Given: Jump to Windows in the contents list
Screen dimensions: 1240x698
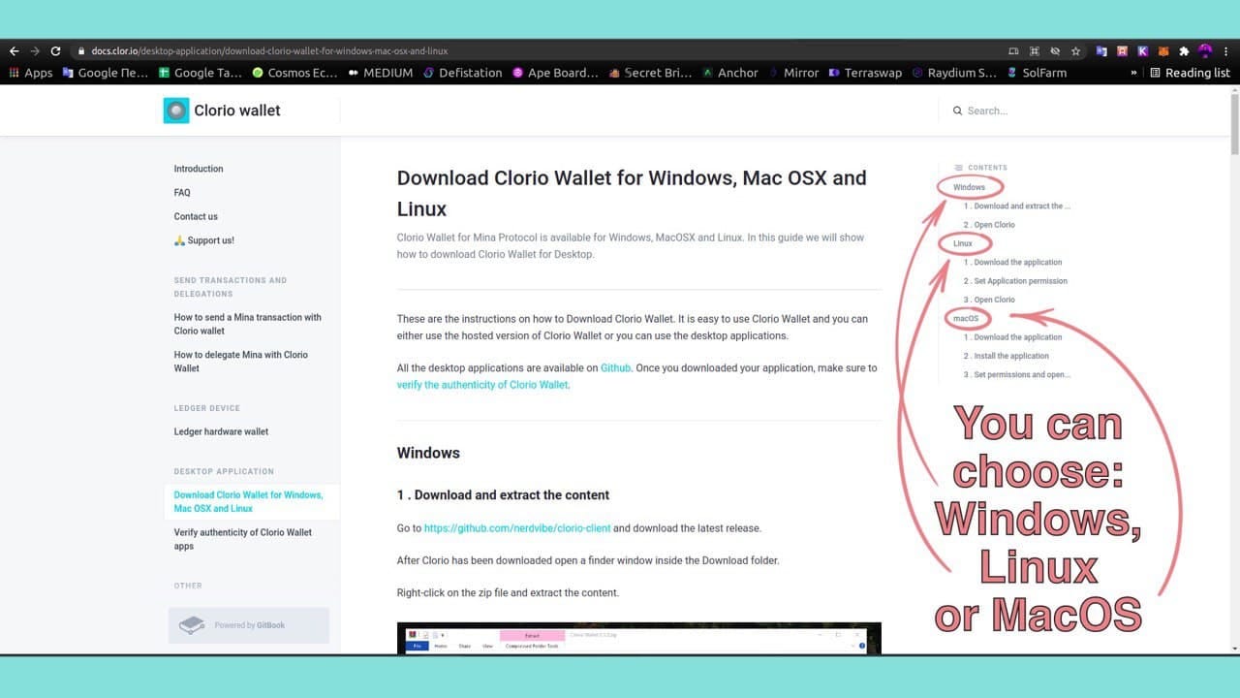Looking at the screenshot, I should coord(969,187).
